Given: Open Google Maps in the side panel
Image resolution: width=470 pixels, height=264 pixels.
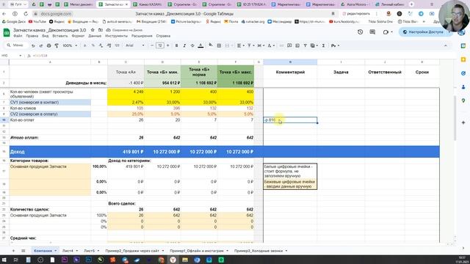Looking at the screenshot, I should point(463,101).
